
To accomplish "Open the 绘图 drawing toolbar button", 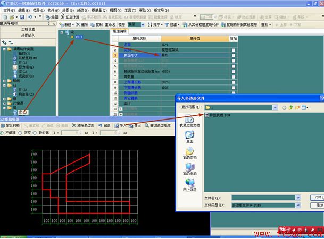I will coord(52,17).
